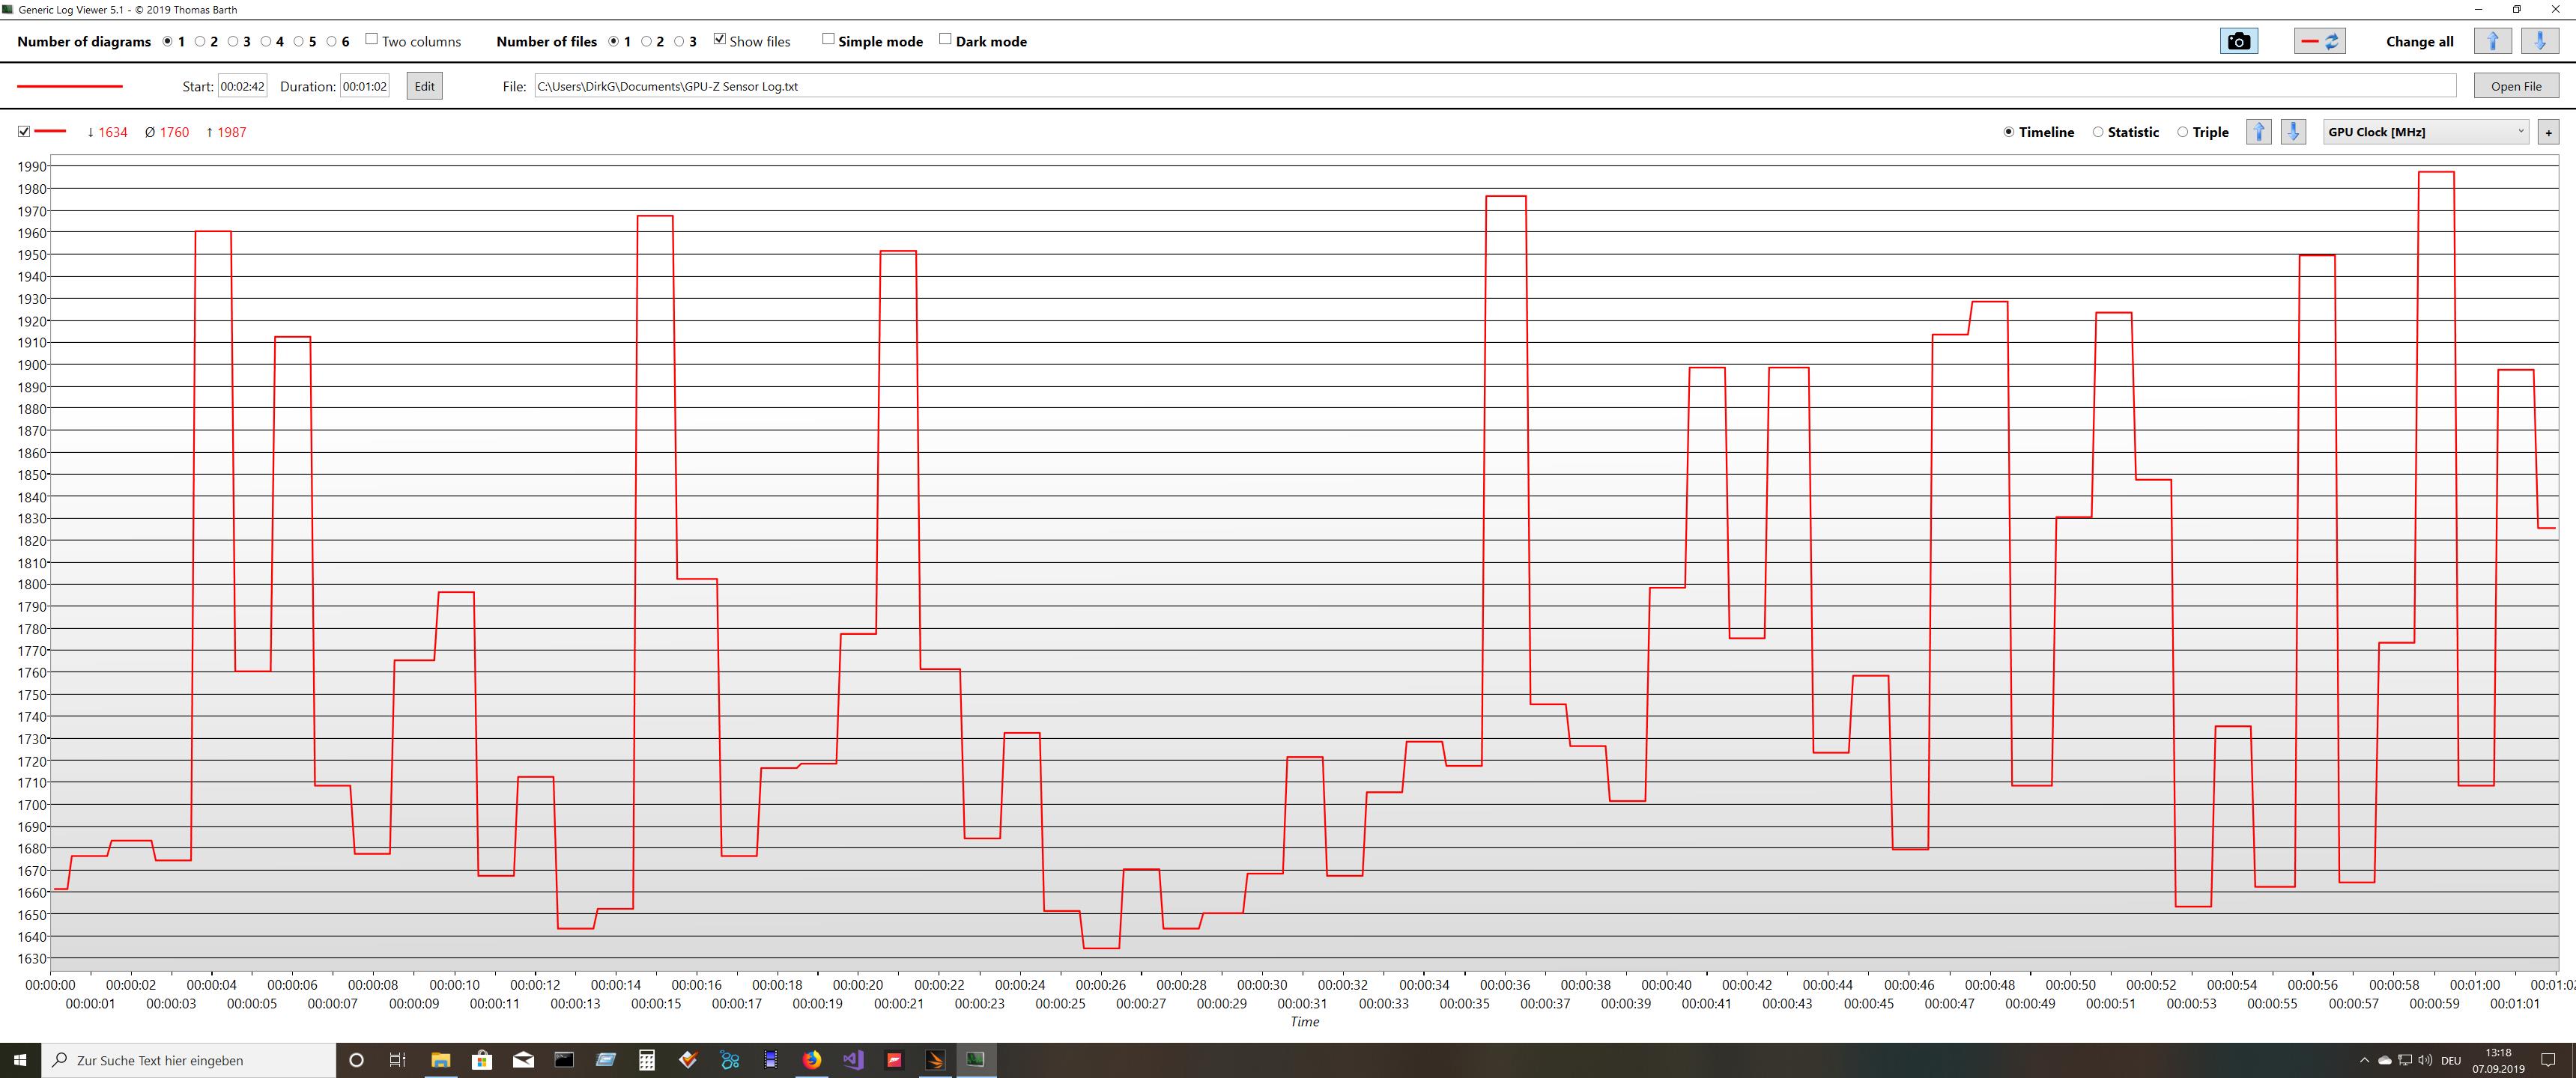
Task: Enable the Dark mode checkbox
Action: click(x=945, y=40)
